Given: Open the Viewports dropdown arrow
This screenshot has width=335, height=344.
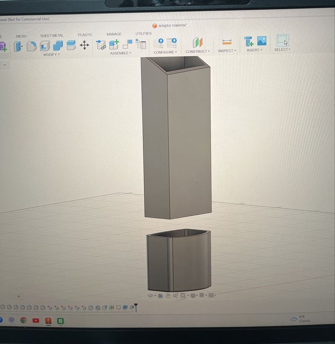Looking at the screenshot, I should (x=215, y=295).
